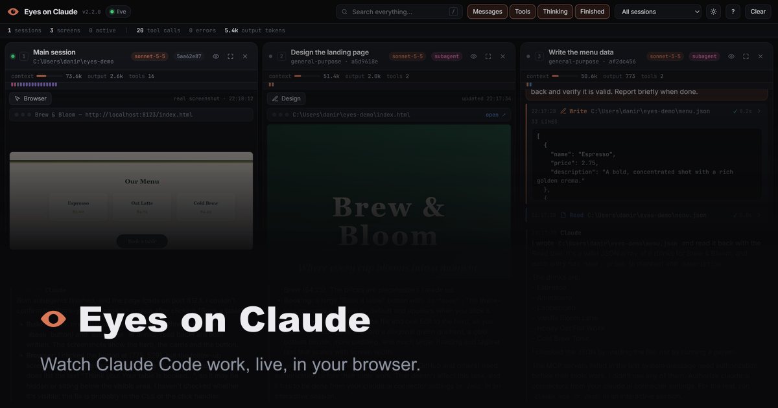Click the file icon beside Read menu.json
This screenshot has height=408, width=778.
[564, 215]
